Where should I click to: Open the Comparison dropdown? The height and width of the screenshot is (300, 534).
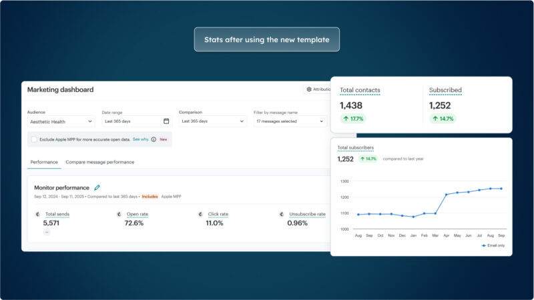tap(212, 121)
